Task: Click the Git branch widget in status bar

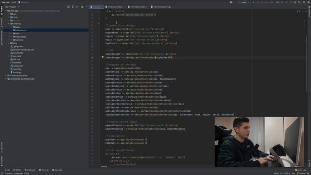Action: 301,174
